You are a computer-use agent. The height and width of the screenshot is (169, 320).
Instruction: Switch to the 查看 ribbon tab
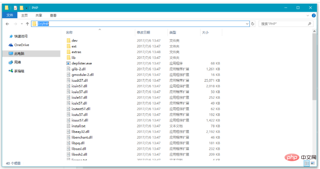click(x=53, y=15)
